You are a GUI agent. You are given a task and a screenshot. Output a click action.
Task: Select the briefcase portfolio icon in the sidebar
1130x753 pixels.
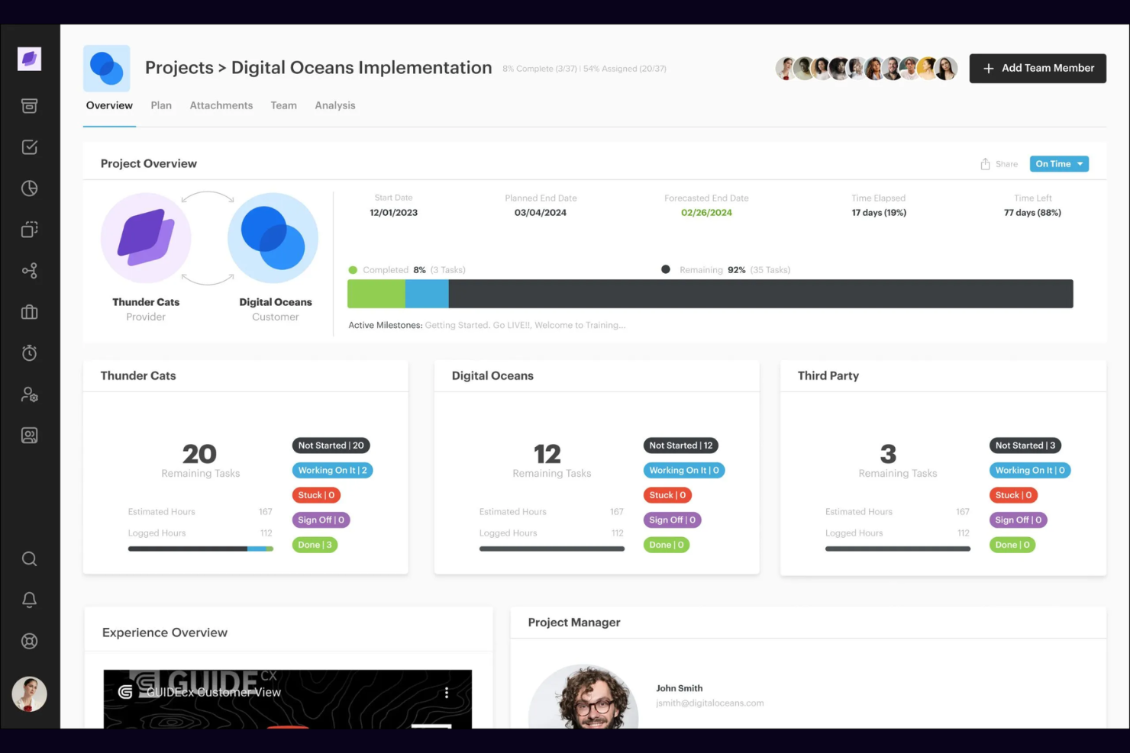(x=29, y=312)
